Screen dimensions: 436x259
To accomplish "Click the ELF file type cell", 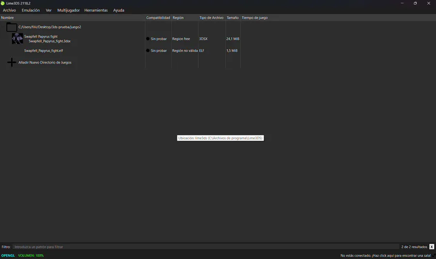I will pos(202,51).
